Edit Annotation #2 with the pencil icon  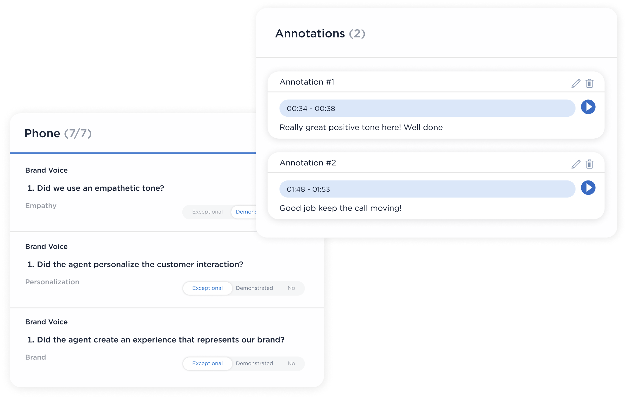[576, 164]
